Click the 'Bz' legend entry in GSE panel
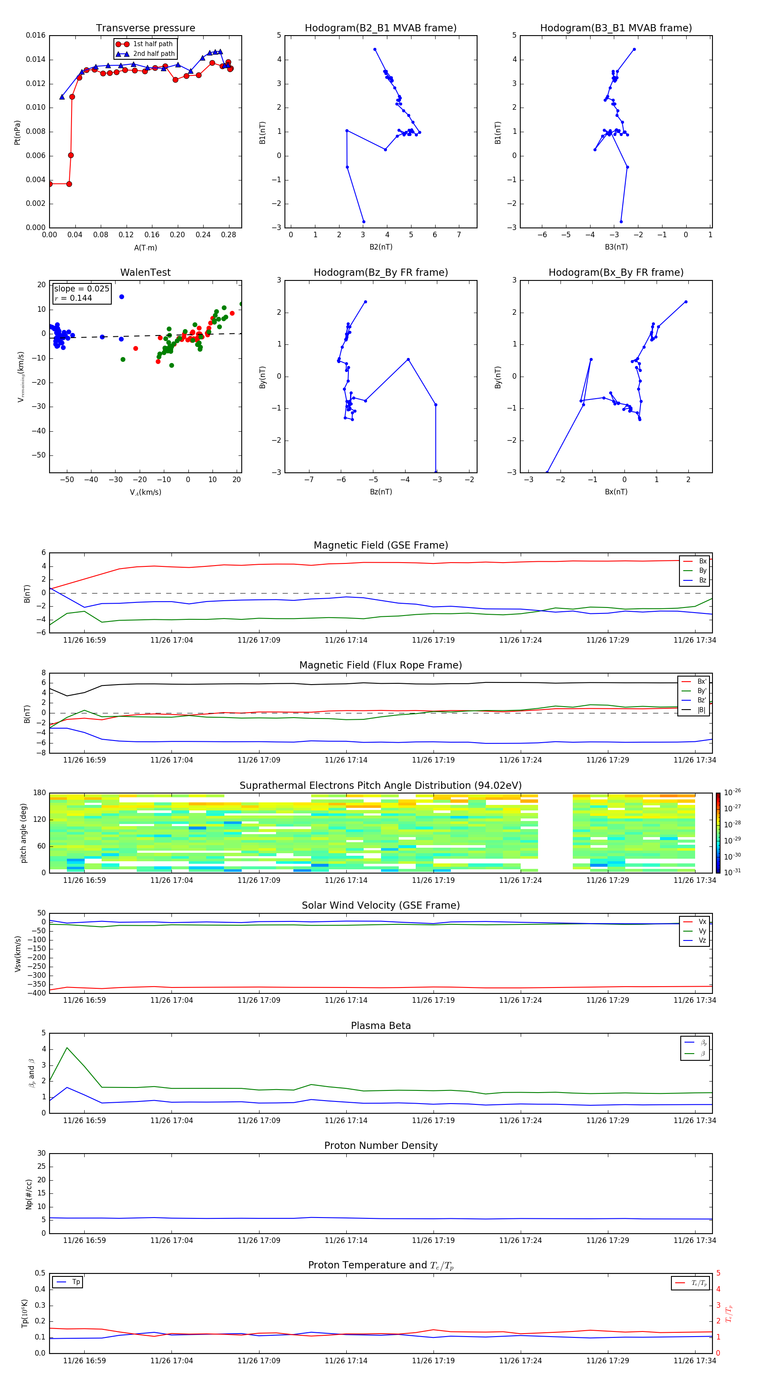The image size is (762, 1398). click(x=695, y=581)
